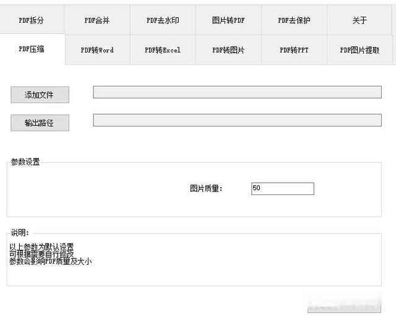Switch to the PDF转PPT tab
This screenshot has width=396, height=316.
[294, 50]
